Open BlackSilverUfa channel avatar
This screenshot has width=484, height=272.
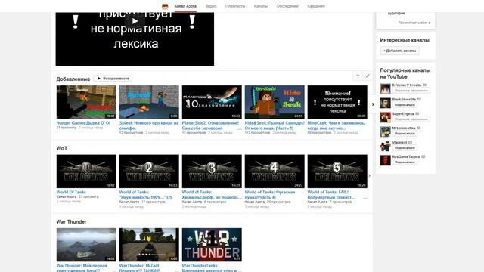pos(385,103)
